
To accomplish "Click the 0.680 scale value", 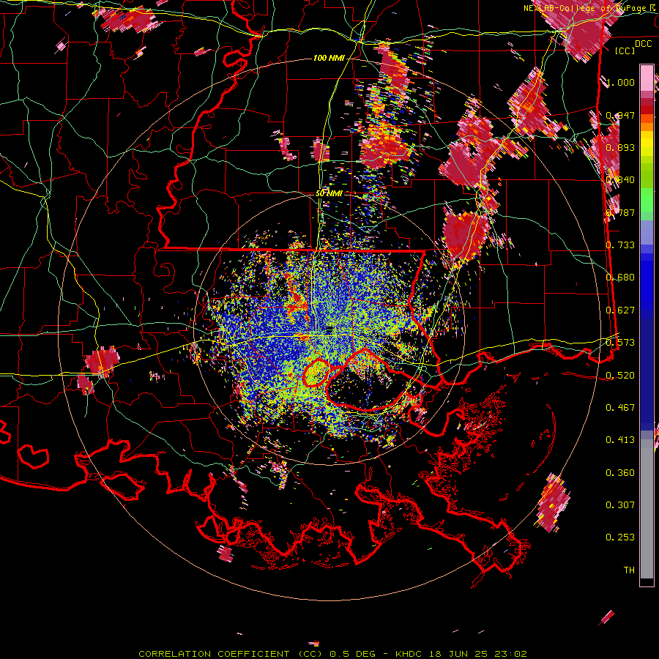I will (x=620, y=278).
